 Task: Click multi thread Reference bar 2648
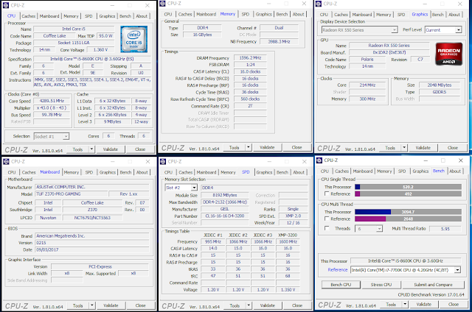(408, 219)
